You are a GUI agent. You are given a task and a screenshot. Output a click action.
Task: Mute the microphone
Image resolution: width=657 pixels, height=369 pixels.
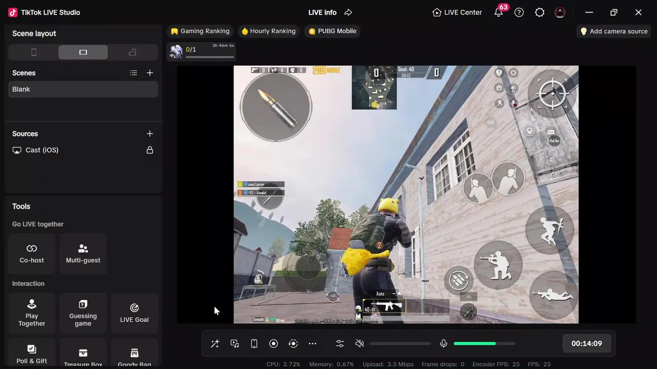(443, 344)
